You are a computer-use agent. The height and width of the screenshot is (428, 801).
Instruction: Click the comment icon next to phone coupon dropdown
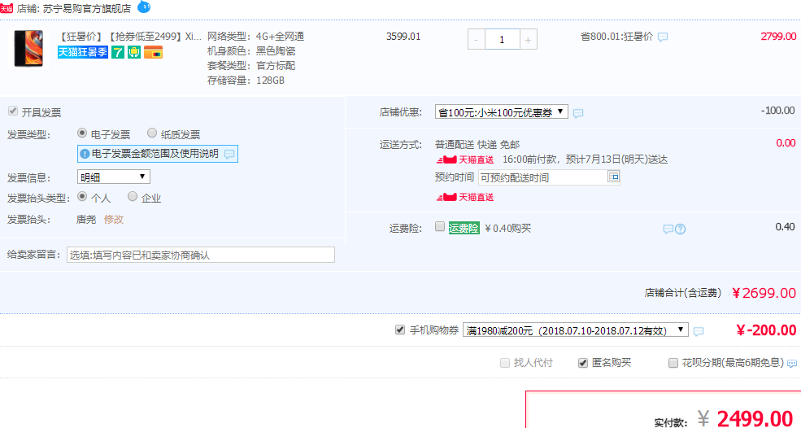(699, 331)
